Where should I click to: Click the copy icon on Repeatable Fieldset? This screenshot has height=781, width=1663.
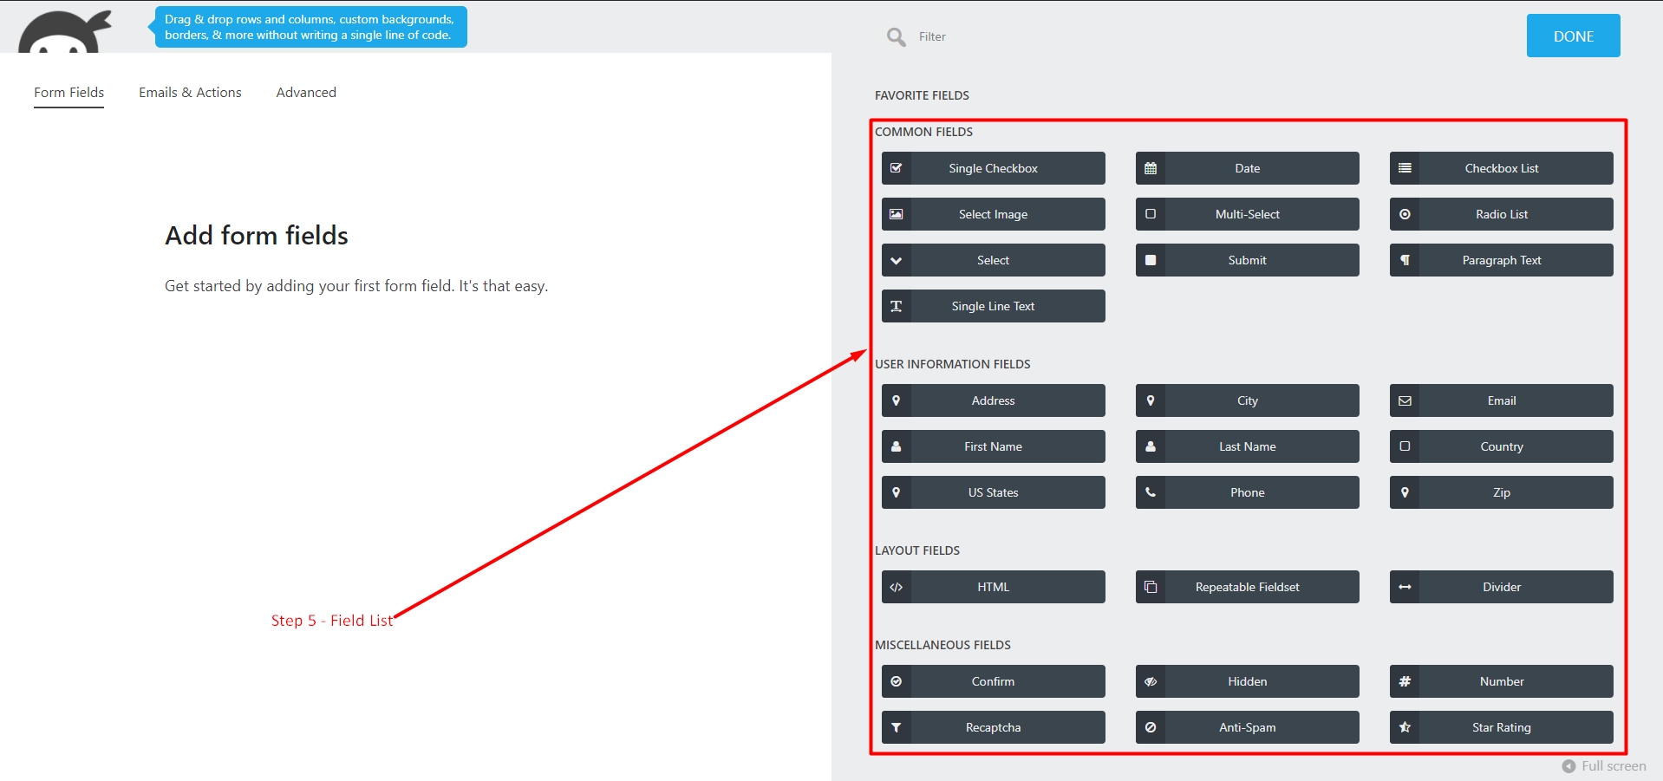pyautogui.click(x=1150, y=587)
